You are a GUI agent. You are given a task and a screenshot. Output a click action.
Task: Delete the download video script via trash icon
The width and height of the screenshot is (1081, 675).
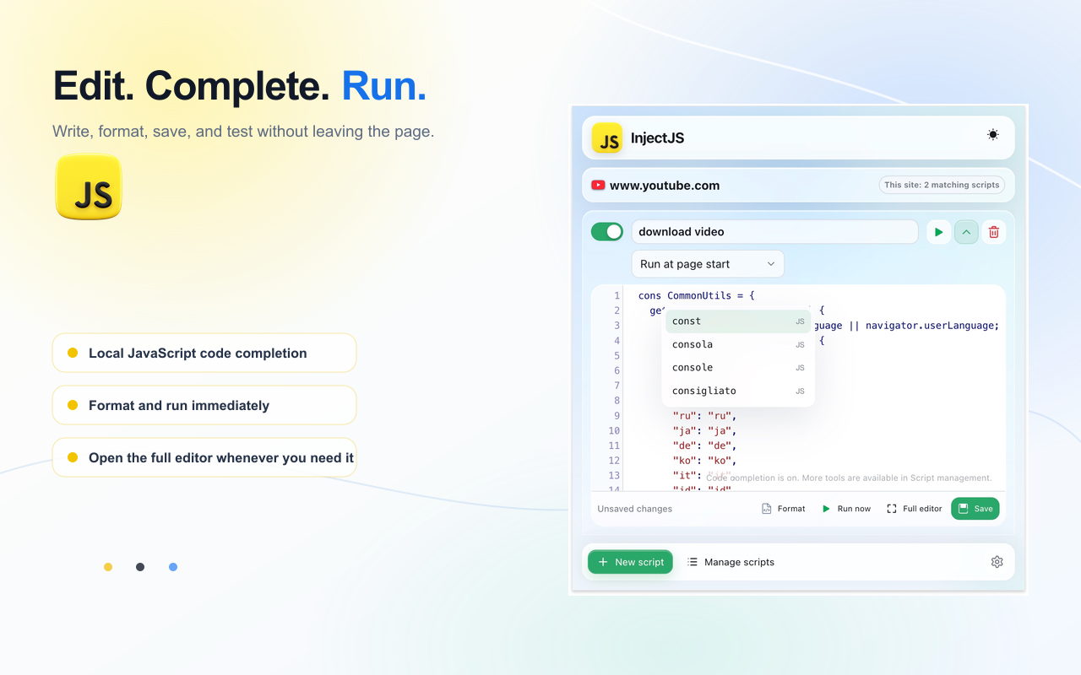point(994,232)
